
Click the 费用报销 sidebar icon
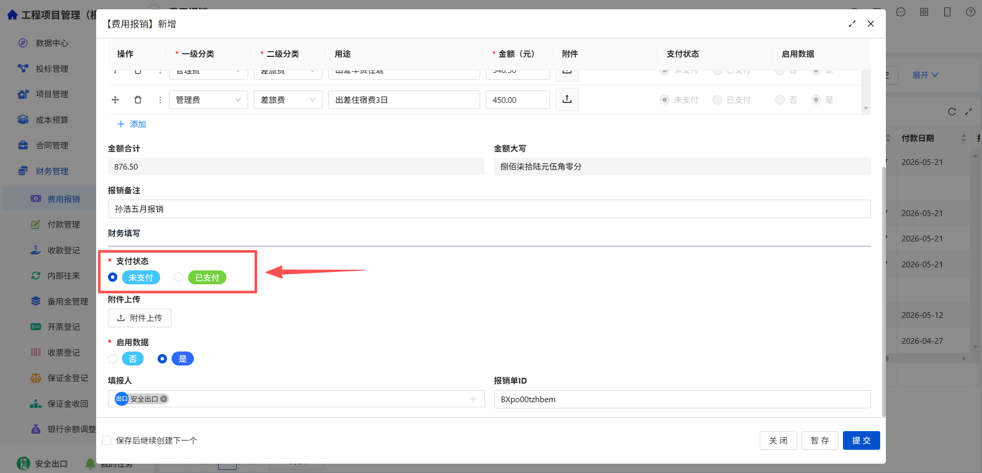(36, 199)
